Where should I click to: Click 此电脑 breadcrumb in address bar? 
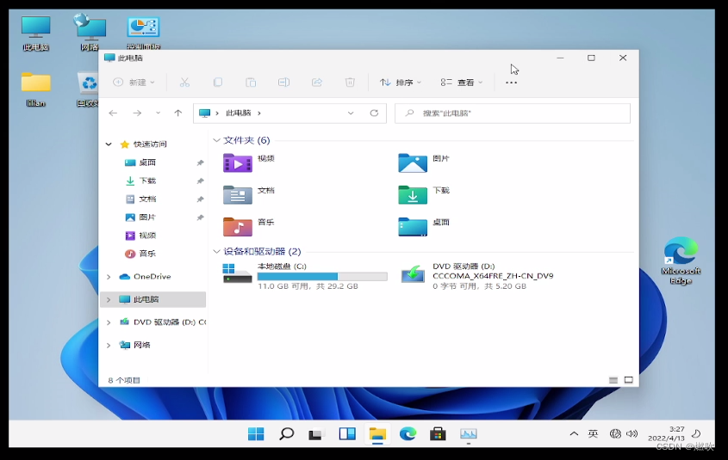[x=238, y=113]
